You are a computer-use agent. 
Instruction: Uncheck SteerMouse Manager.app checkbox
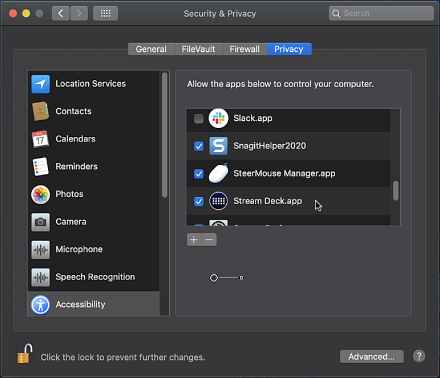pos(198,174)
